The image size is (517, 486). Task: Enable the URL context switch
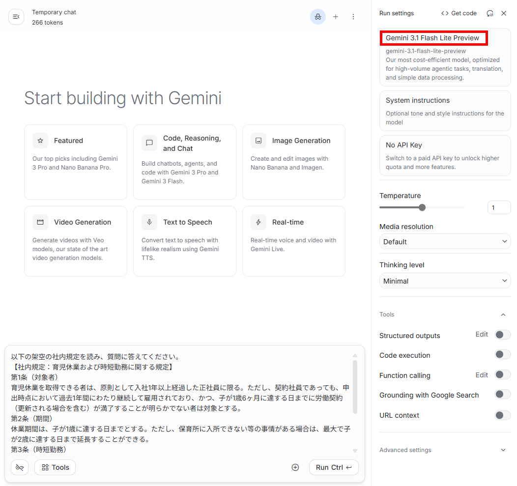coord(502,415)
